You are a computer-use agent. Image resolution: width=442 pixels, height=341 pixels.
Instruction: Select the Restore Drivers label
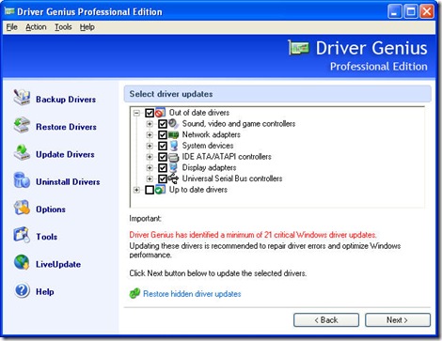pyautogui.click(x=66, y=127)
